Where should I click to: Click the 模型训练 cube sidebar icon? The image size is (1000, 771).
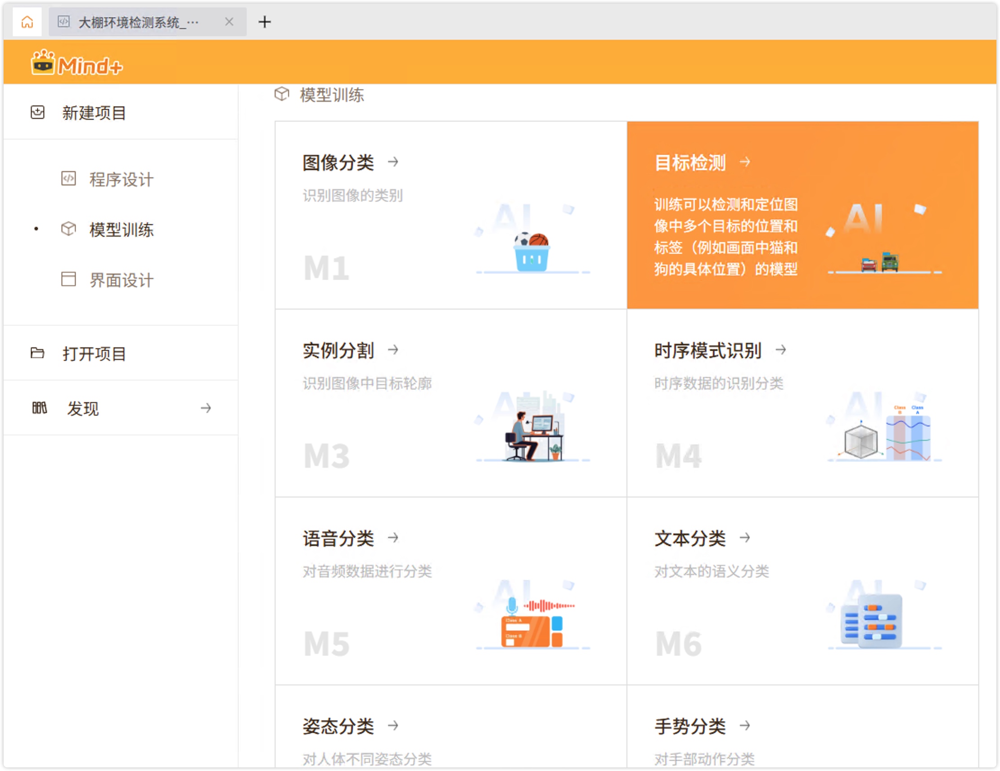(x=69, y=229)
